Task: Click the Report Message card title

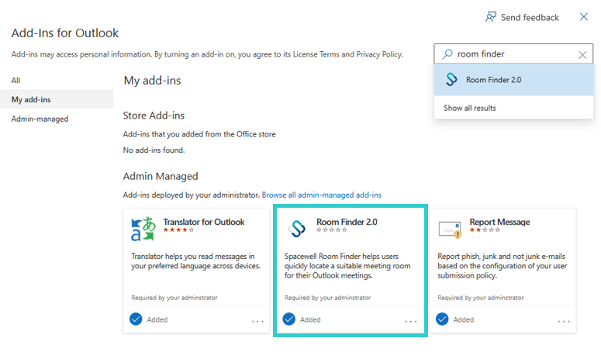Action: click(x=500, y=222)
